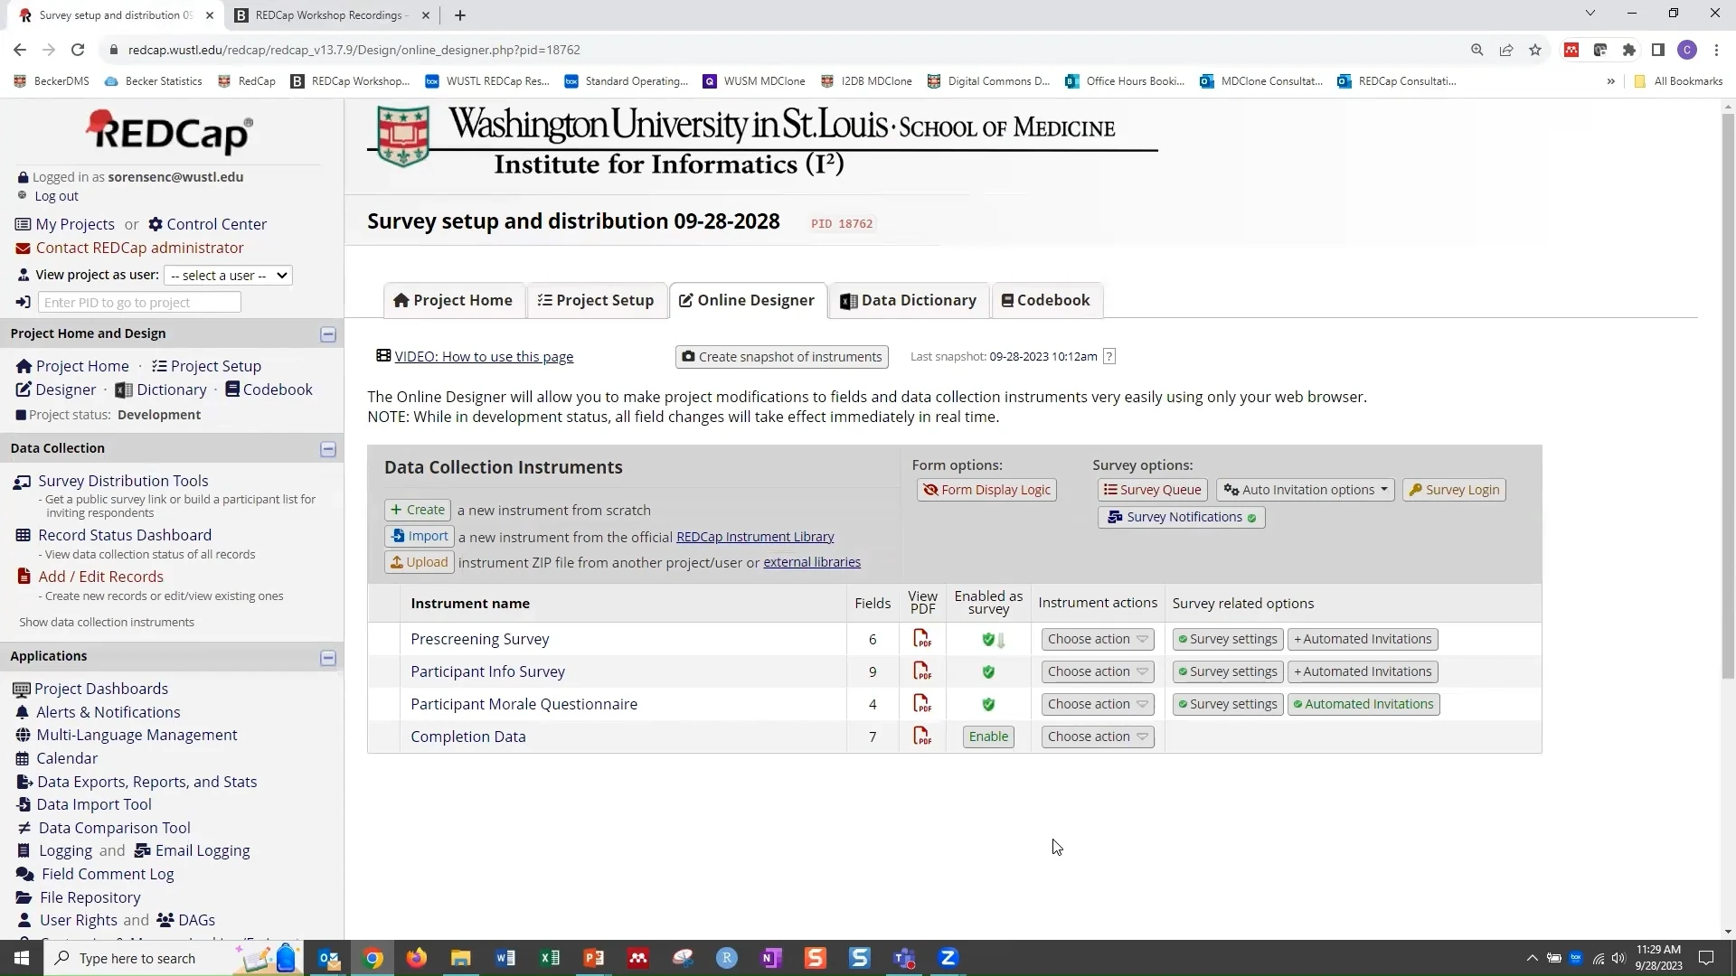Open OneNote from the taskbar

click(x=771, y=958)
